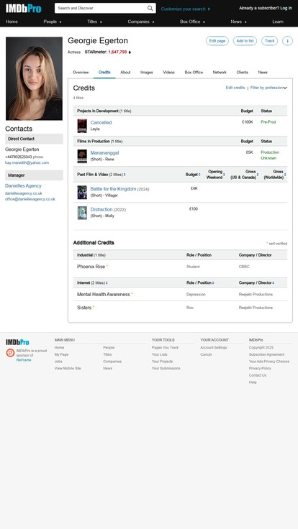Switch to the Network tab
This screenshot has width=298, height=529.
(220, 72)
